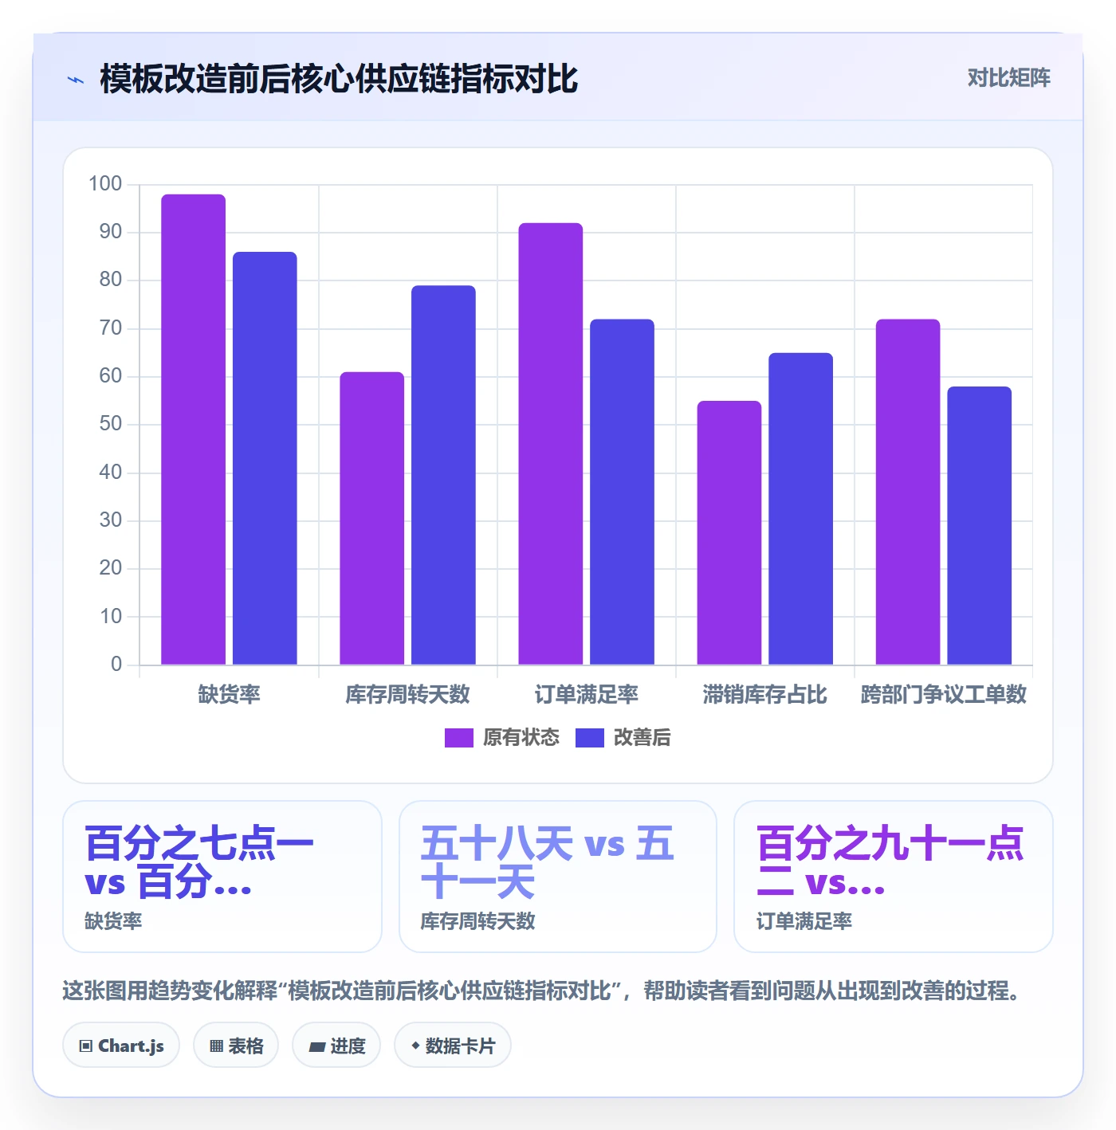Click the blue 库存周转天数 bar
1116x1130 pixels.
coord(443,475)
